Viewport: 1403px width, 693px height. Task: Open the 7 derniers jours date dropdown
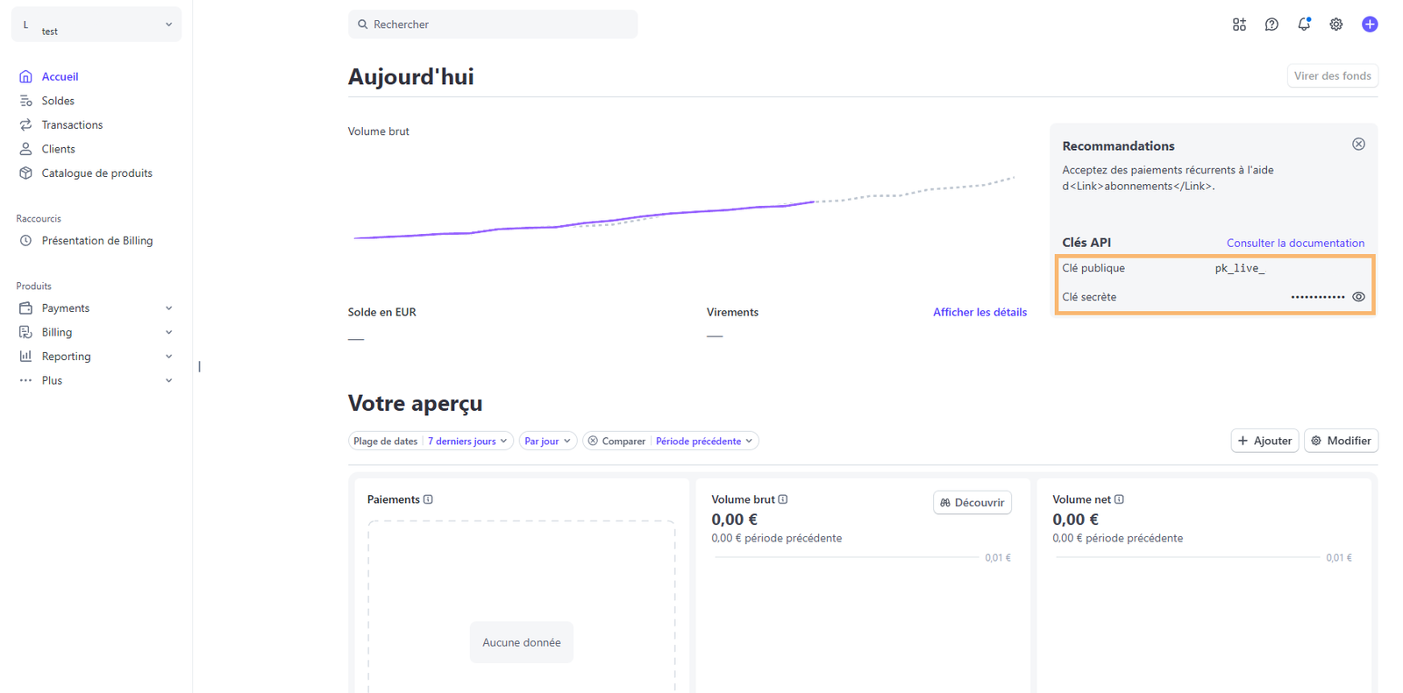click(466, 441)
